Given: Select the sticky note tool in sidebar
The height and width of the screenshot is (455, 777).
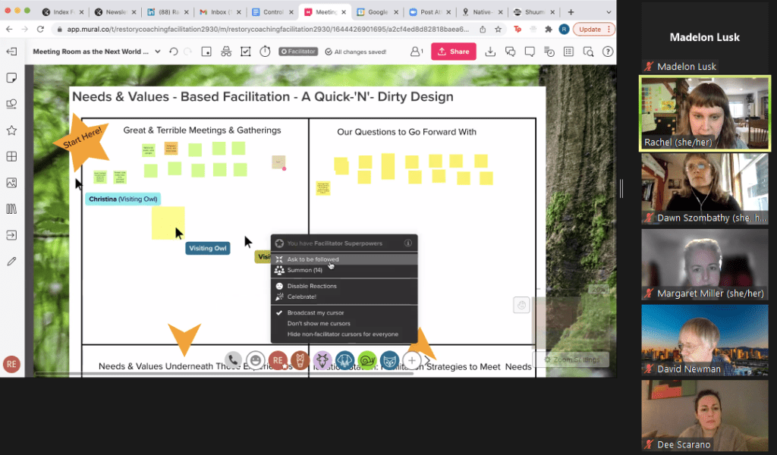Looking at the screenshot, I should (11, 78).
